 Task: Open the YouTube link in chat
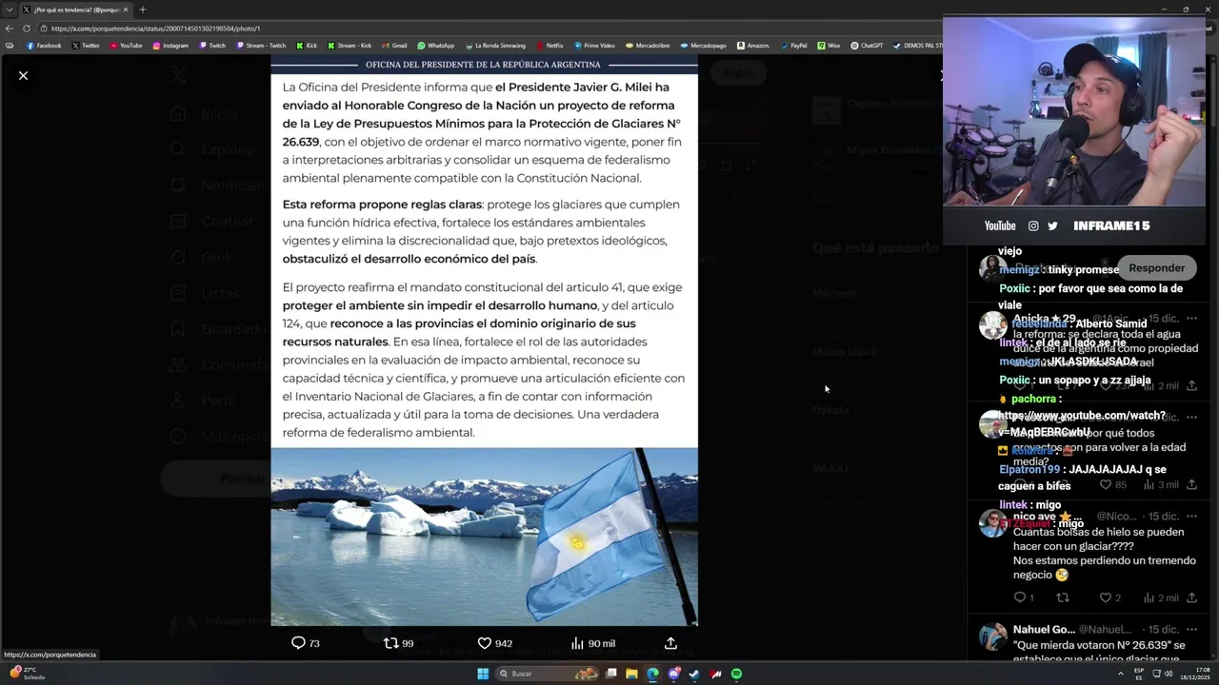tap(1080, 423)
